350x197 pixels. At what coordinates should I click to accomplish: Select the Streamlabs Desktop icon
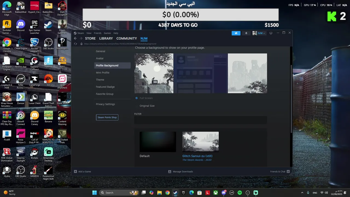[48, 155]
